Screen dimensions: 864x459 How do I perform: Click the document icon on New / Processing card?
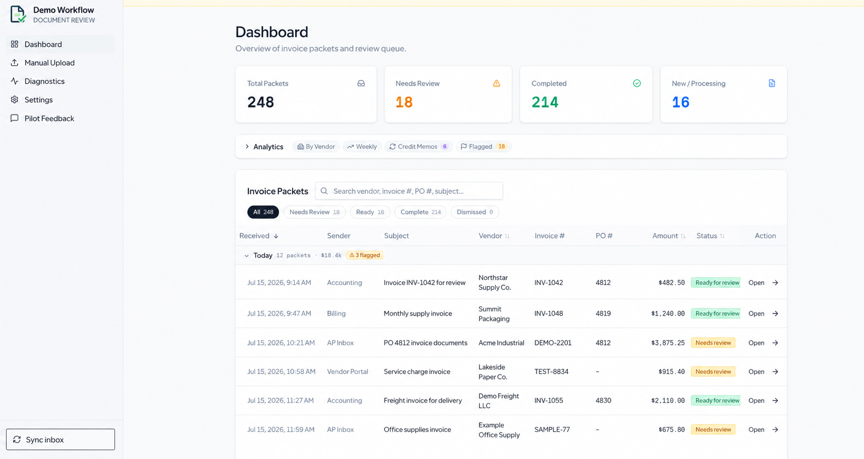[772, 83]
